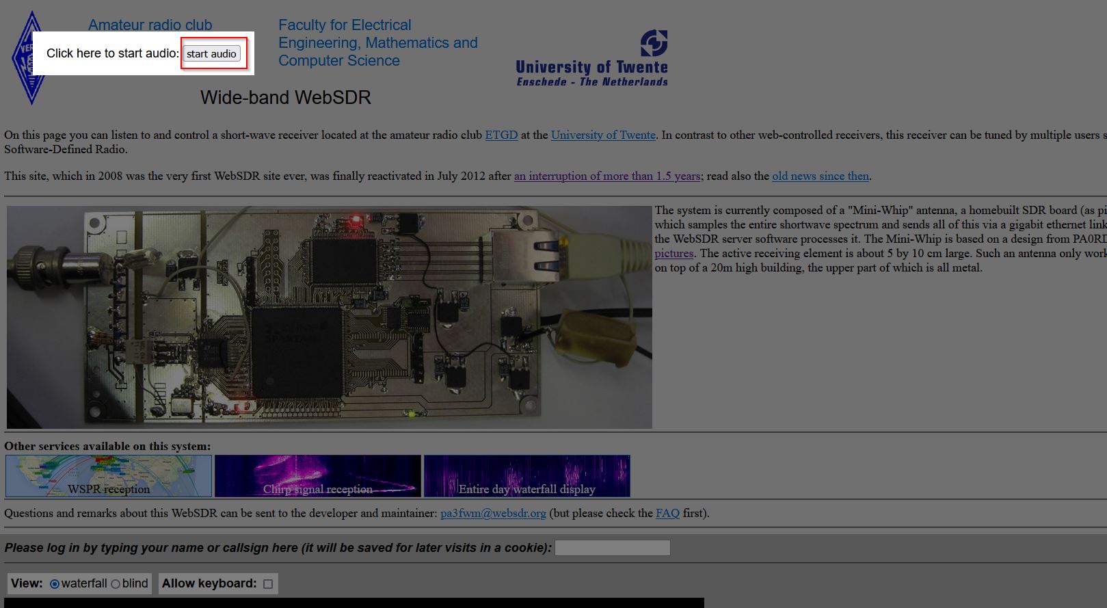Image resolution: width=1107 pixels, height=608 pixels.
Task: Click the University of Twente logo
Action: click(591, 58)
